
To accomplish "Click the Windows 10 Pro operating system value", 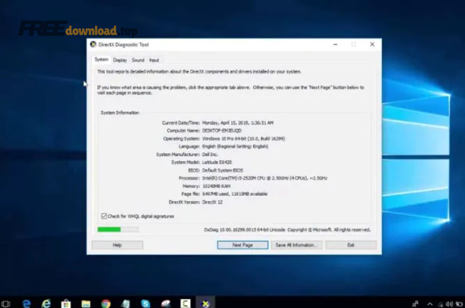I will [x=243, y=138].
